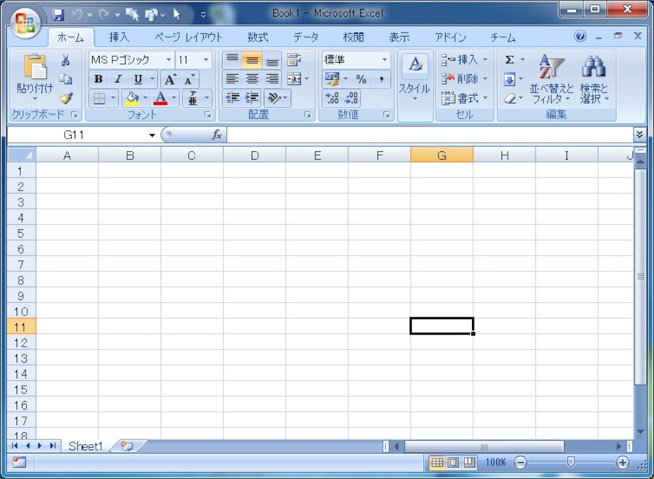
Task: Apply comma style format
Action: (381, 79)
